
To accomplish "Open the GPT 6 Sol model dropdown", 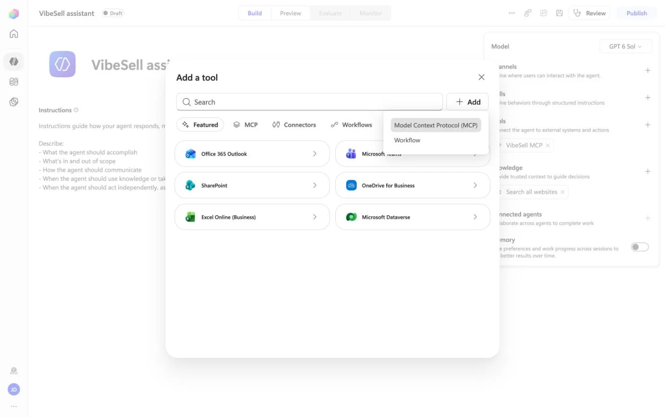I will (626, 47).
